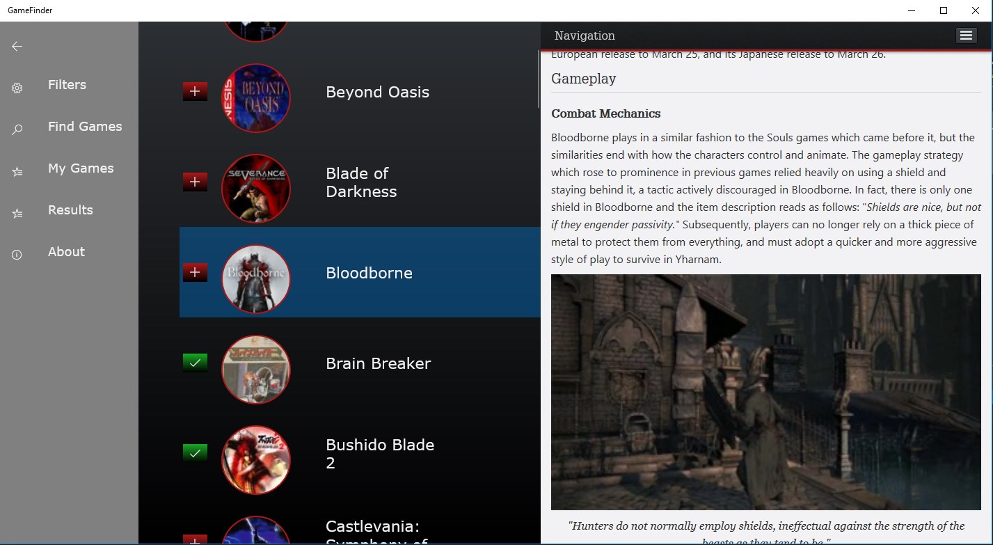Viewport: 993px width, 545px height.
Task: Click the Combat Mechanics subheading
Action: click(x=606, y=113)
